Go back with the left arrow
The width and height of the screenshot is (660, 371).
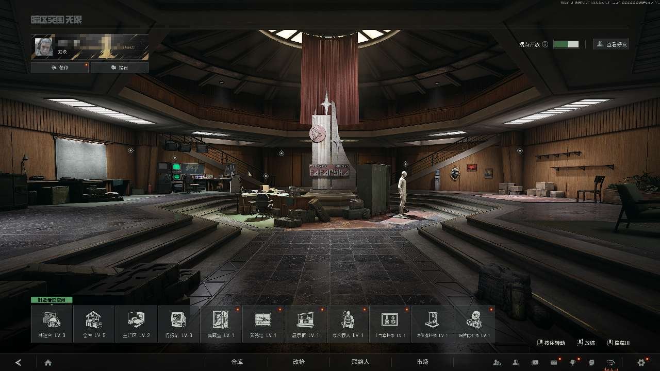[x=19, y=362]
